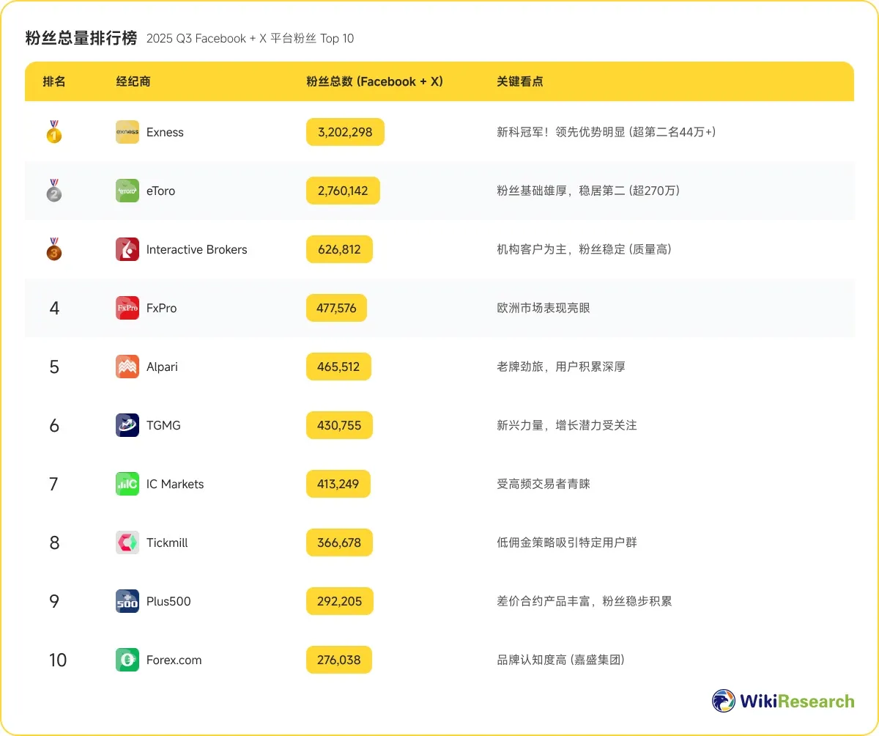
Task: Click the 626,812 follower count badge
Action: point(339,249)
